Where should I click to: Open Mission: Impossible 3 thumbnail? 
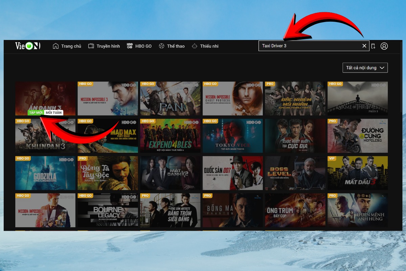click(108, 98)
